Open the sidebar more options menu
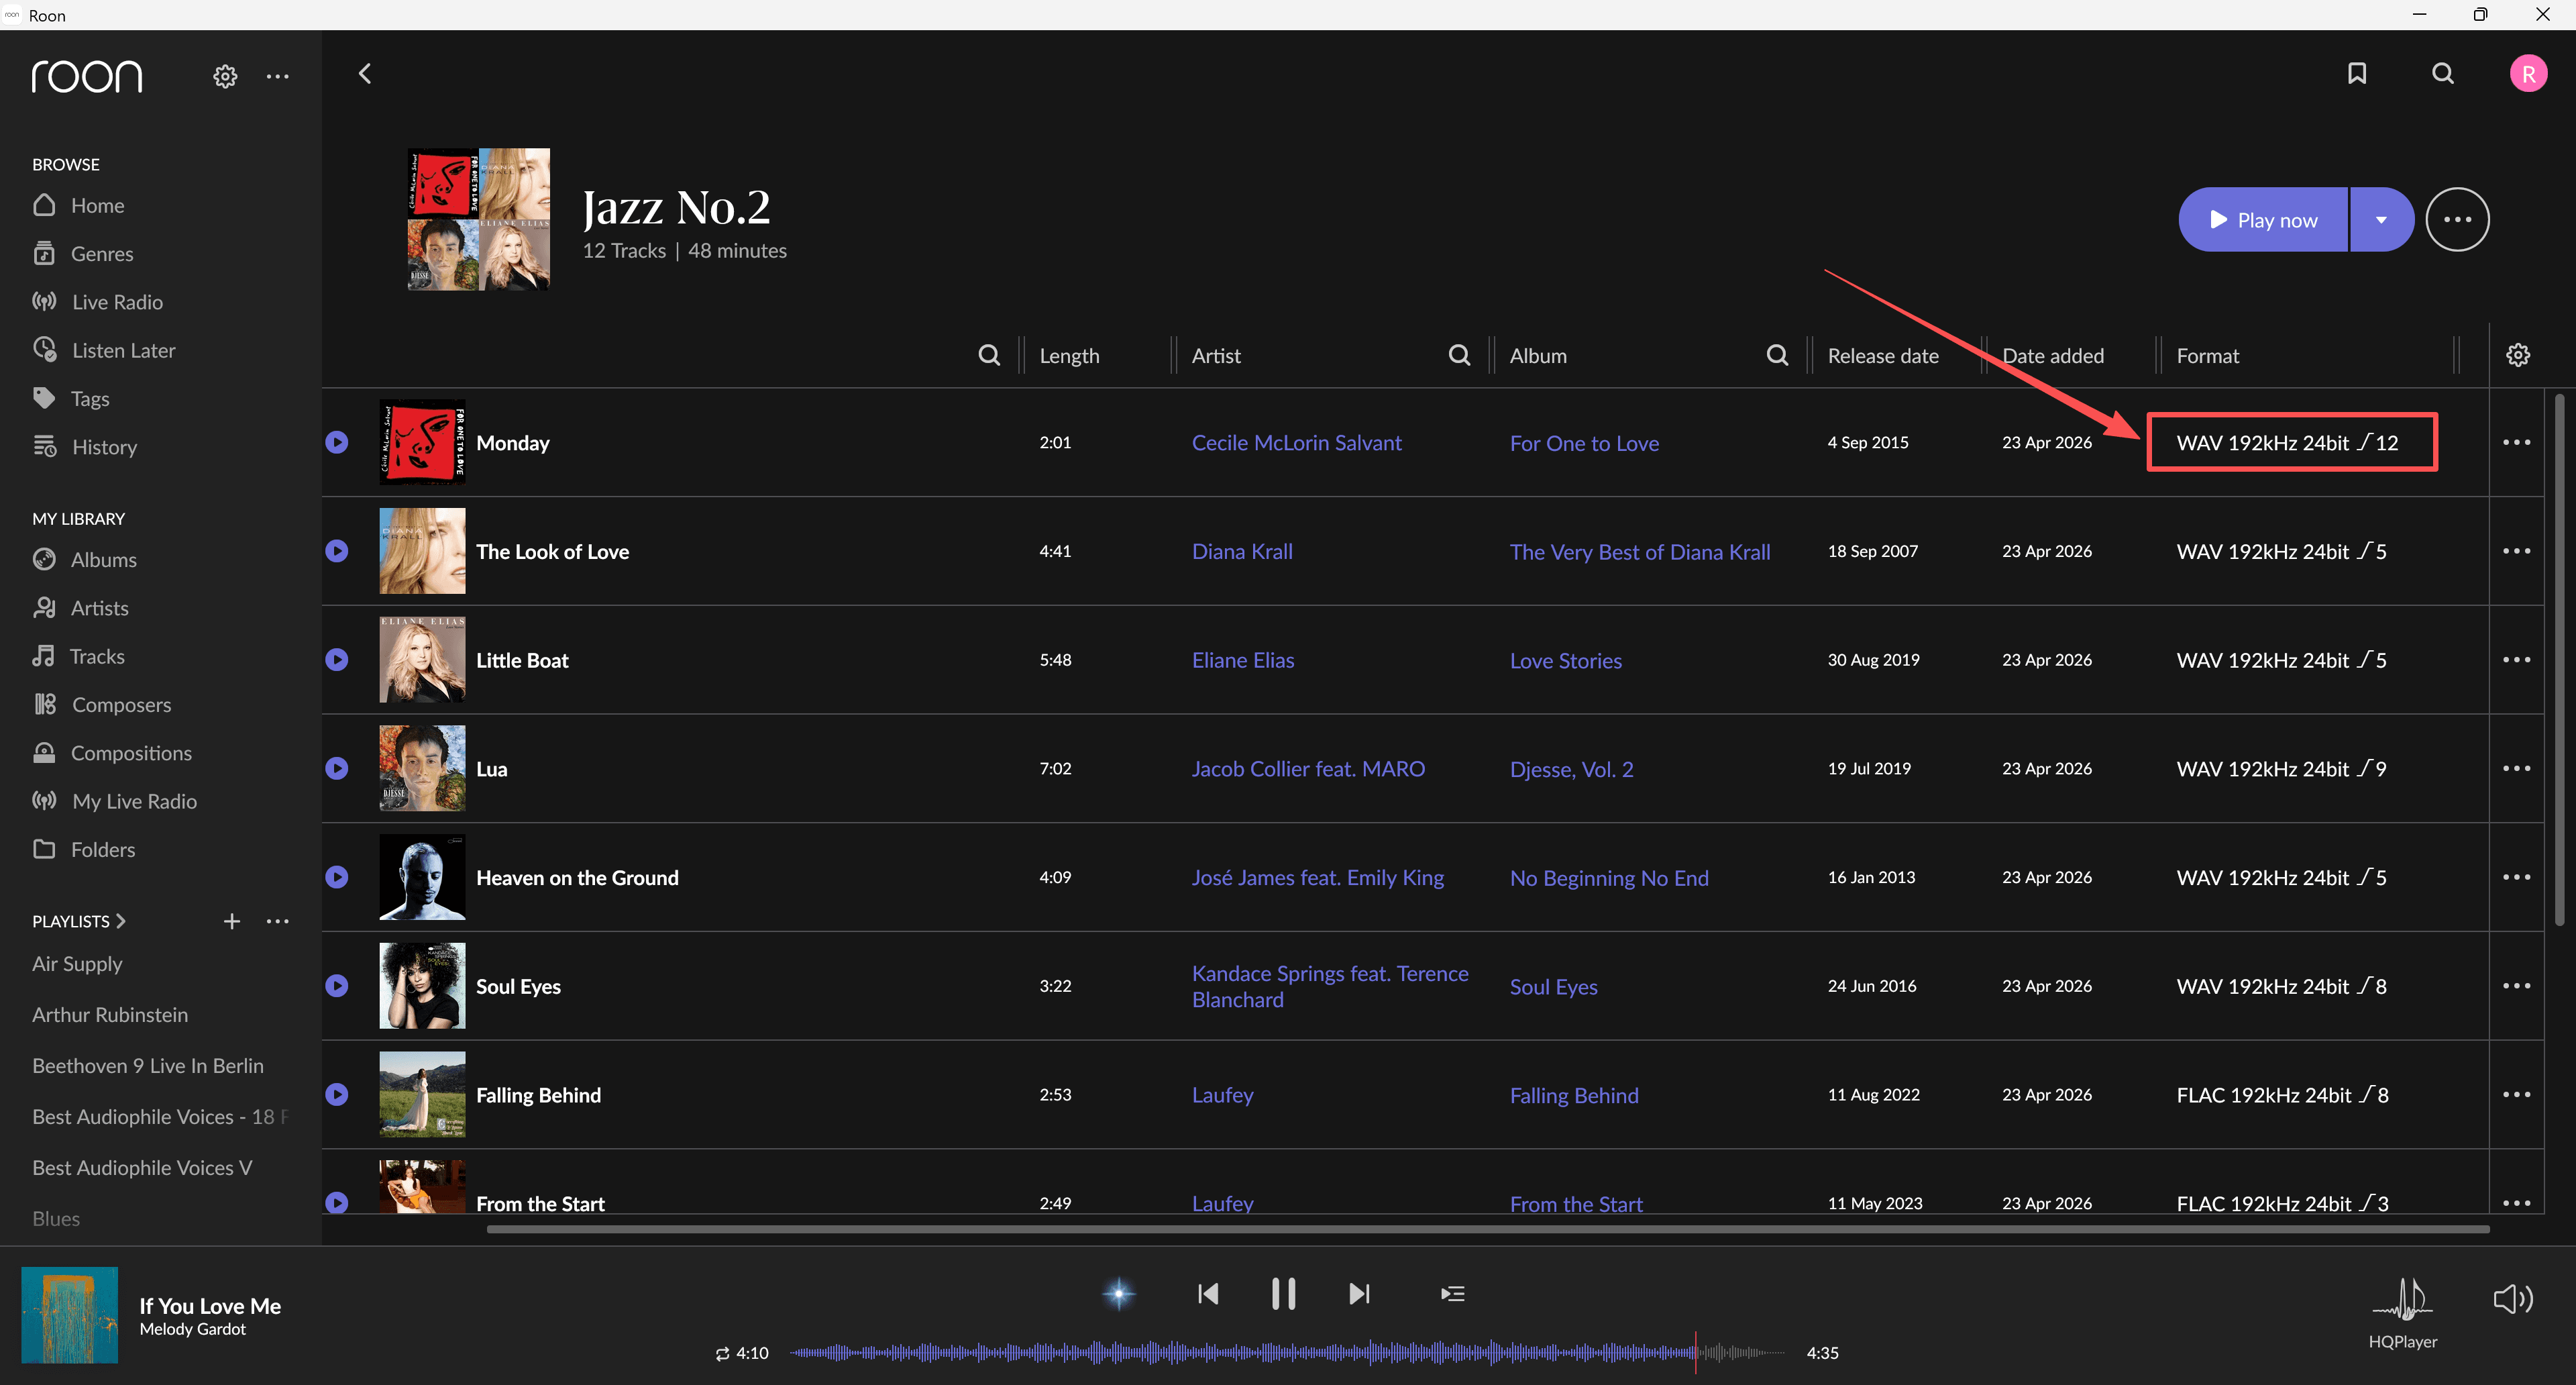The height and width of the screenshot is (1385, 2576). pos(278,76)
